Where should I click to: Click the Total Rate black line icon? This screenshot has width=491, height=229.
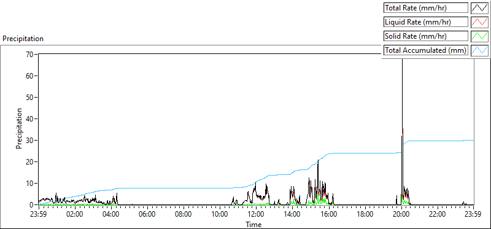click(x=479, y=8)
